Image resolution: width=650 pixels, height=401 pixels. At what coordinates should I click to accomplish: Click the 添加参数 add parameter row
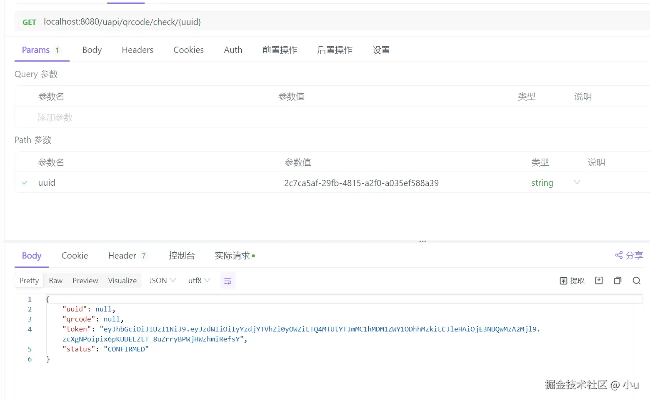tap(55, 117)
